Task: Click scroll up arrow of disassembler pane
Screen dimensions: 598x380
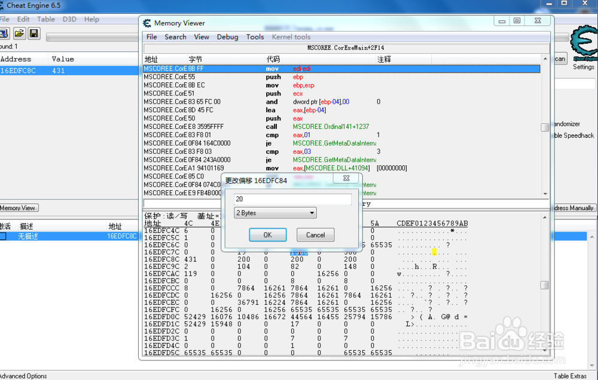Action: (545, 58)
